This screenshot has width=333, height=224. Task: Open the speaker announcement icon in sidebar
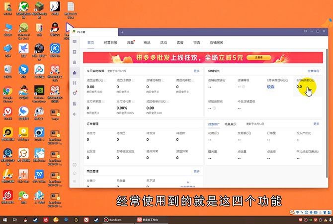click(x=75, y=114)
